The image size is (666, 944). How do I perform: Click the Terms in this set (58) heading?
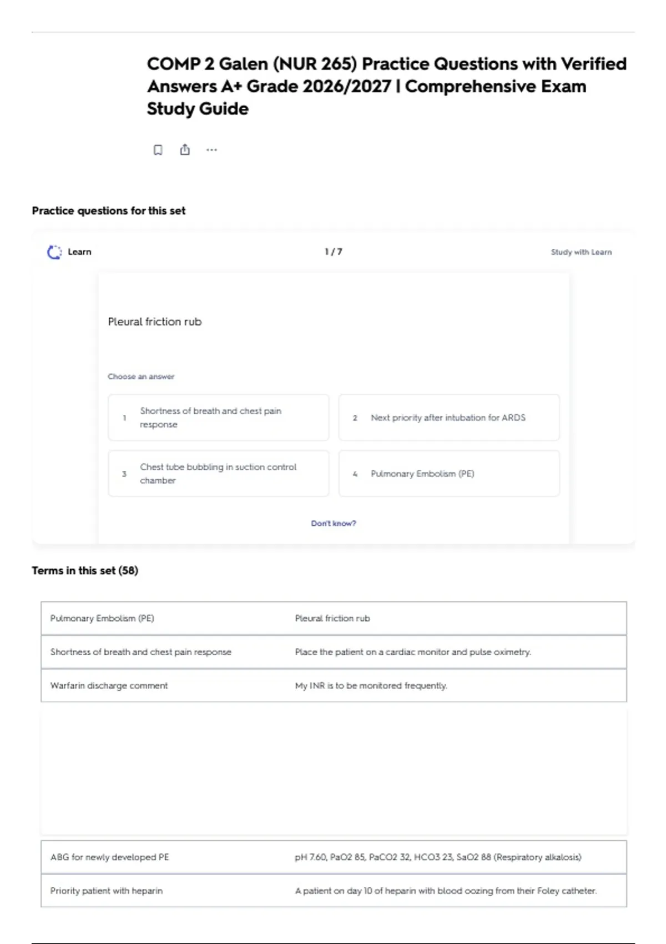(85, 570)
